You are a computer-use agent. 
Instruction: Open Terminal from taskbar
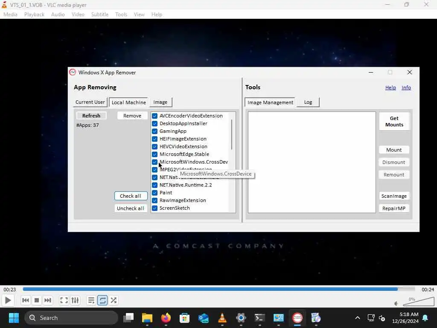click(x=260, y=318)
